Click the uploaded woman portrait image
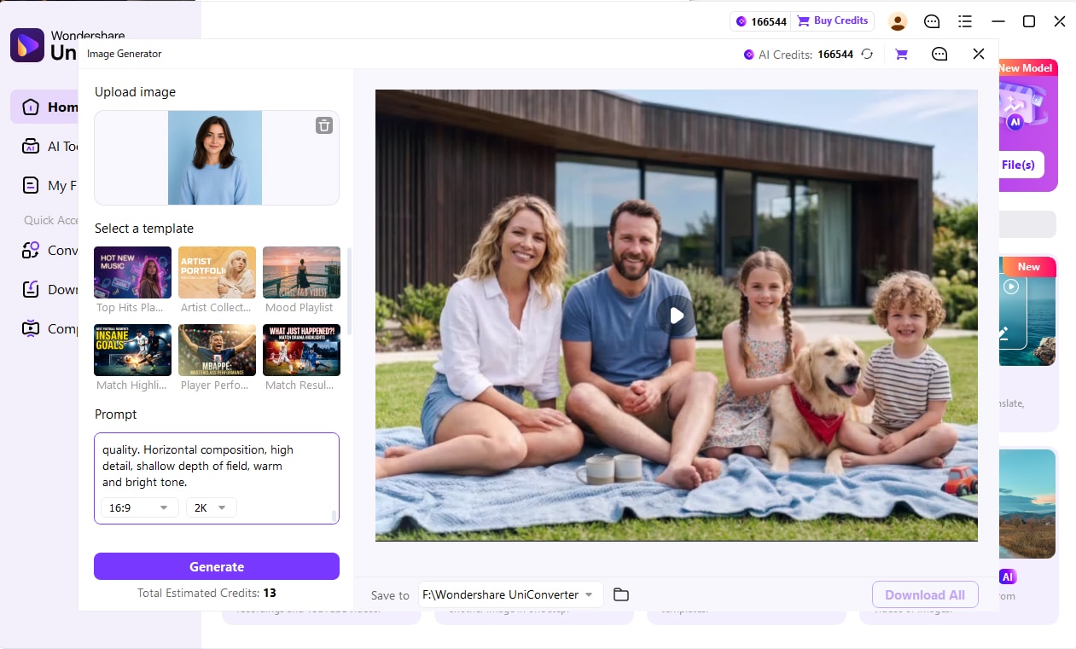The image size is (1076, 649). pos(215,158)
